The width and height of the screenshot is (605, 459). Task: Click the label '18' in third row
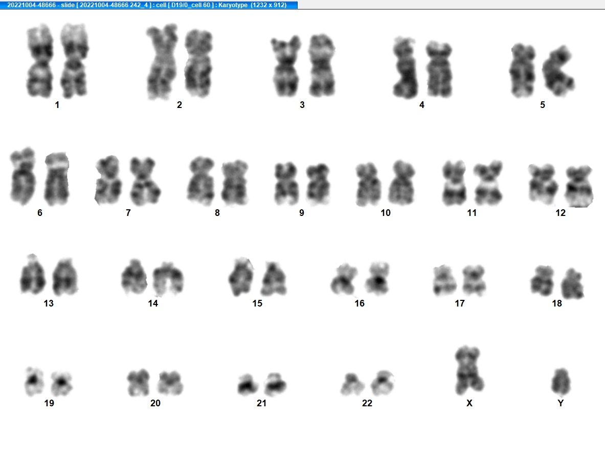click(x=557, y=303)
